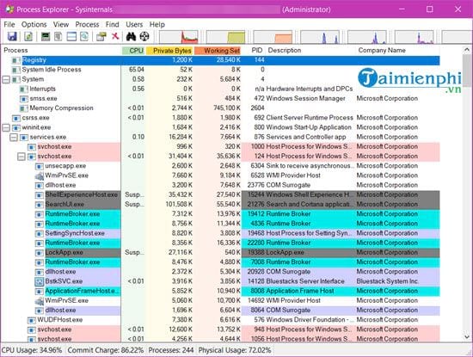Image resolution: width=473 pixels, height=357 pixels.
Task: Select dllhost.exe with PID 23776
Action: (220, 185)
